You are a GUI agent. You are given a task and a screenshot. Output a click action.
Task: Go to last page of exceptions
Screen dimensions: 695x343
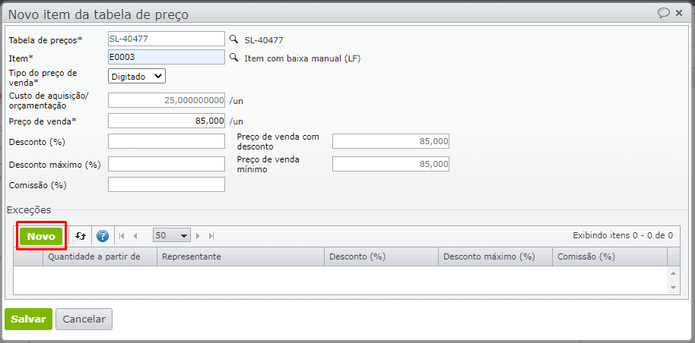click(211, 236)
